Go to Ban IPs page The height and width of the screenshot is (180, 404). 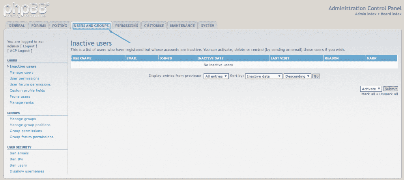(x=16, y=159)
